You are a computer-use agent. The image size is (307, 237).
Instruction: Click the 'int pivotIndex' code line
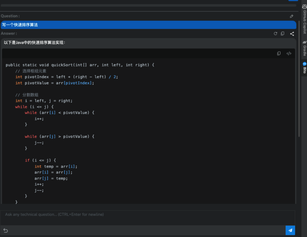point(67,77)
